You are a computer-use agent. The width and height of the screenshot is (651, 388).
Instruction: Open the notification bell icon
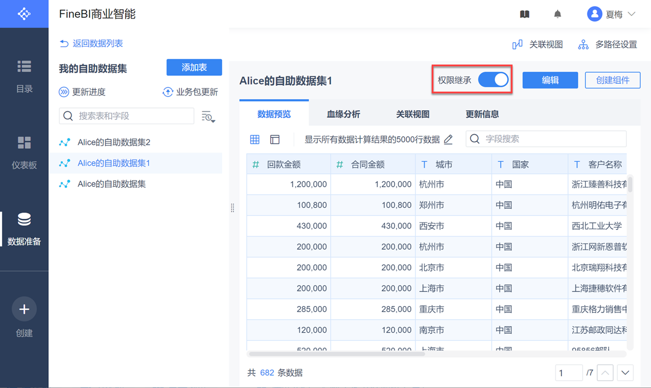[558, 14]
